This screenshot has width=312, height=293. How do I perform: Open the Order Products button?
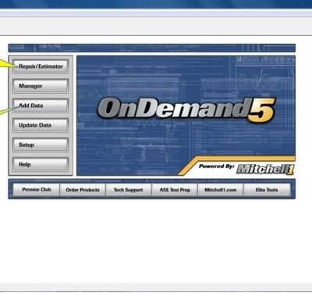[83, 190]
